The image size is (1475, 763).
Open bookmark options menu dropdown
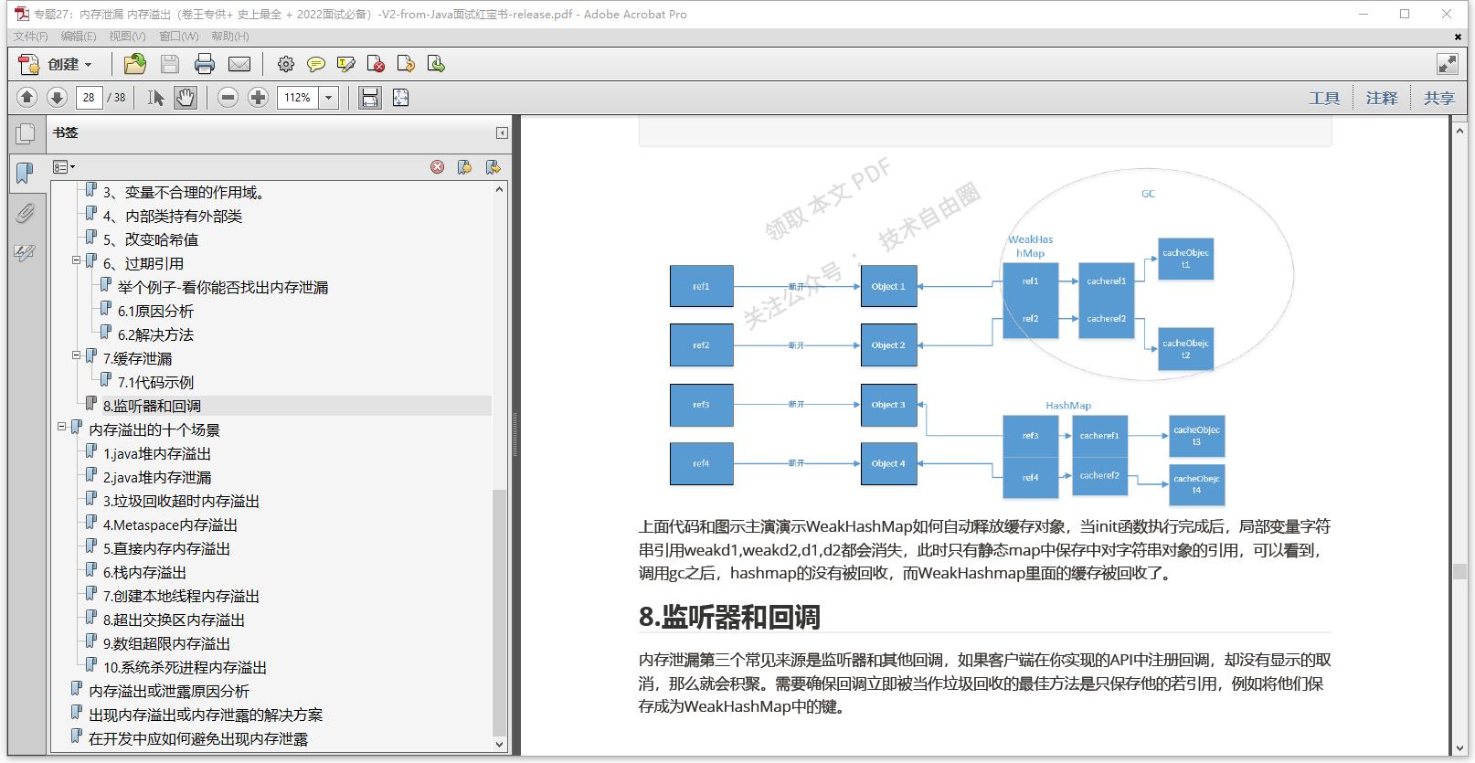coord(64,166)
